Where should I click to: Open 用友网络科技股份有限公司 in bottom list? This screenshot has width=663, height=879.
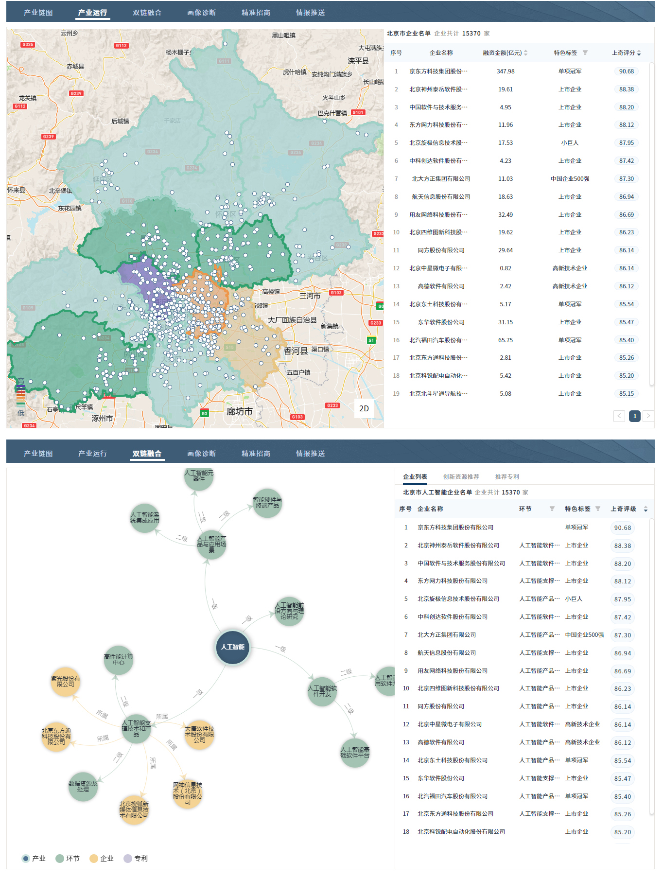pos(453,671)
